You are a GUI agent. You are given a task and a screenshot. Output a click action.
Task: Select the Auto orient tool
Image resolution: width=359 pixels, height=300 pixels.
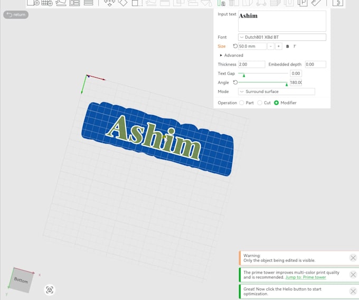(x=61, y=2)
